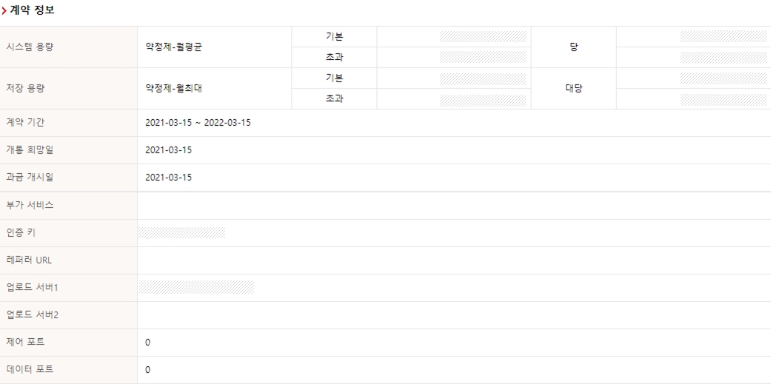Screen dimensions: 776x384
Task: Click the 계약 정보 section heading
Action: 31,10
